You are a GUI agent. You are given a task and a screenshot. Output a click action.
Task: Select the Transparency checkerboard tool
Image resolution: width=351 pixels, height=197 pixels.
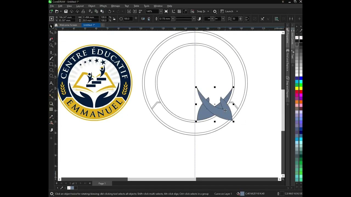point(51,109)
